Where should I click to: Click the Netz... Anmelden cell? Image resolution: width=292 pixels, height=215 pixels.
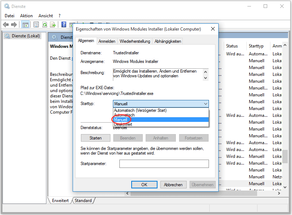pyautogui.click(x=277, y=177)
